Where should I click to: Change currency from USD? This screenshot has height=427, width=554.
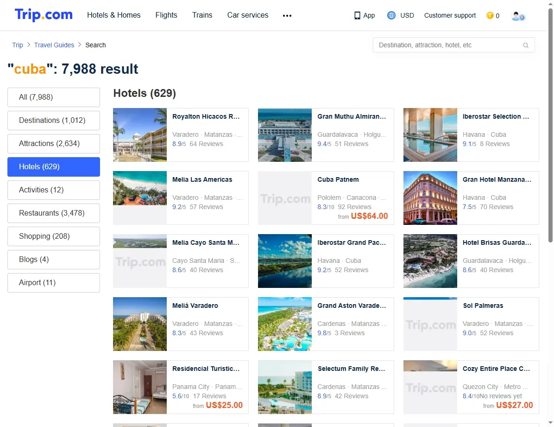click(x=407, y=15)
